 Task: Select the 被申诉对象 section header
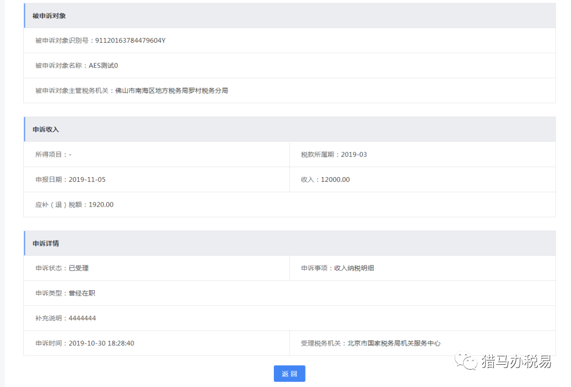pos(290,16)
